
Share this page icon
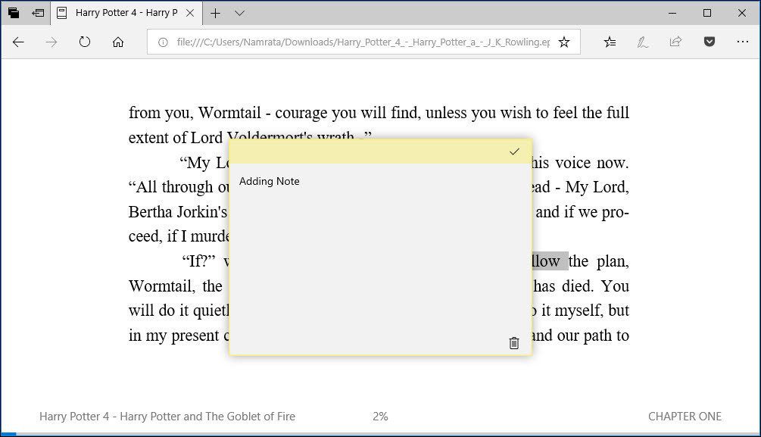pyautogui.click(x=675, y=42)
